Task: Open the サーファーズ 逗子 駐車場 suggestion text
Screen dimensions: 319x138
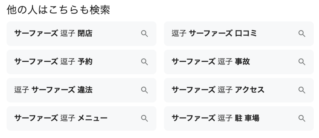Action: [x=215, y=118]
